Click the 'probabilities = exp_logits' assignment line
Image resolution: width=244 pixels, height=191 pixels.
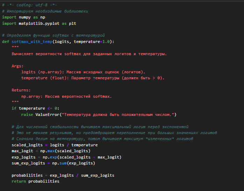coord(63,175)
